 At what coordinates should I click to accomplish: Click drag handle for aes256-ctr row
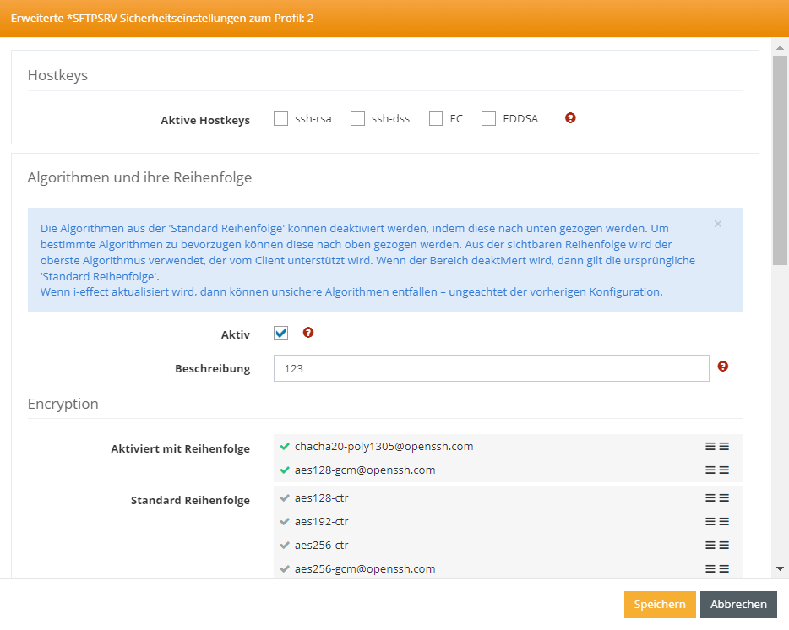717,546
